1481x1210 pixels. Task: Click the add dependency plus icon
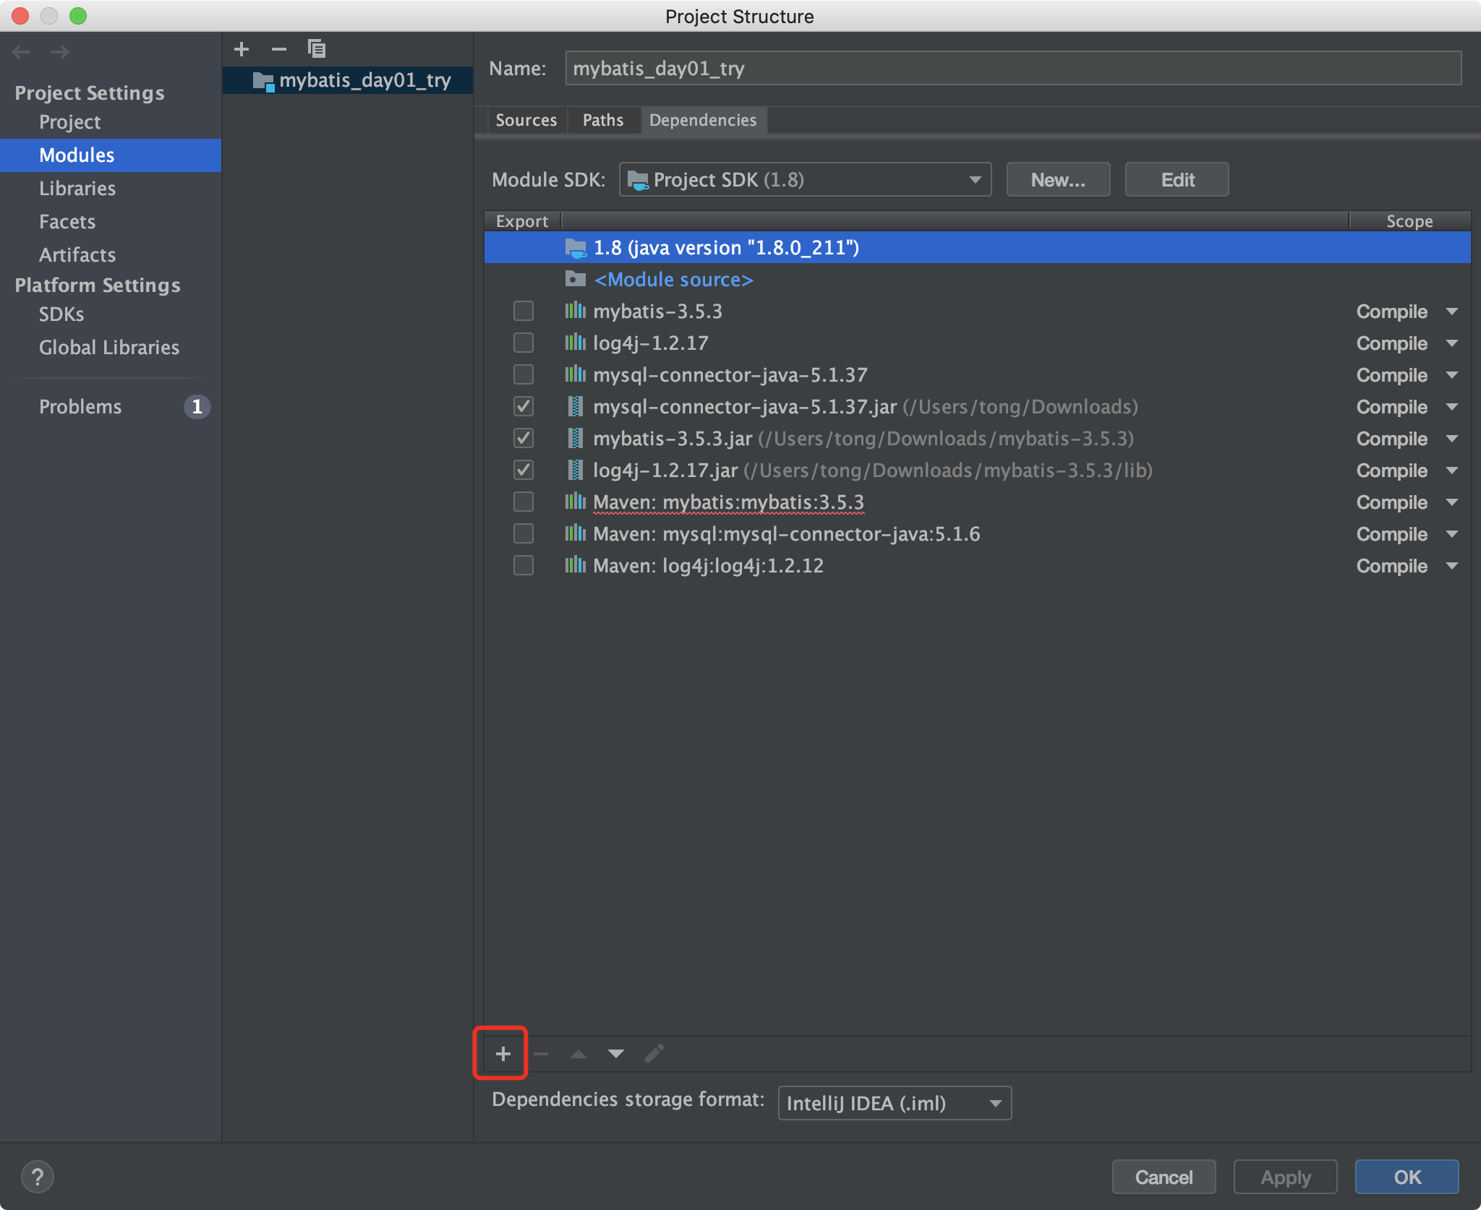pos(503,1054)
